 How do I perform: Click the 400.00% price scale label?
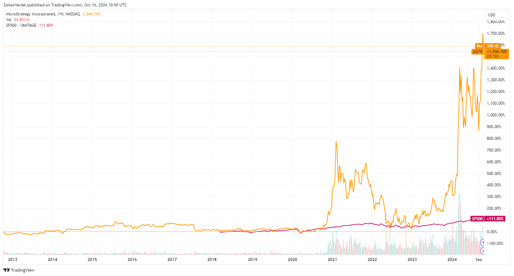pyautogui.click(x=494, y=185)
